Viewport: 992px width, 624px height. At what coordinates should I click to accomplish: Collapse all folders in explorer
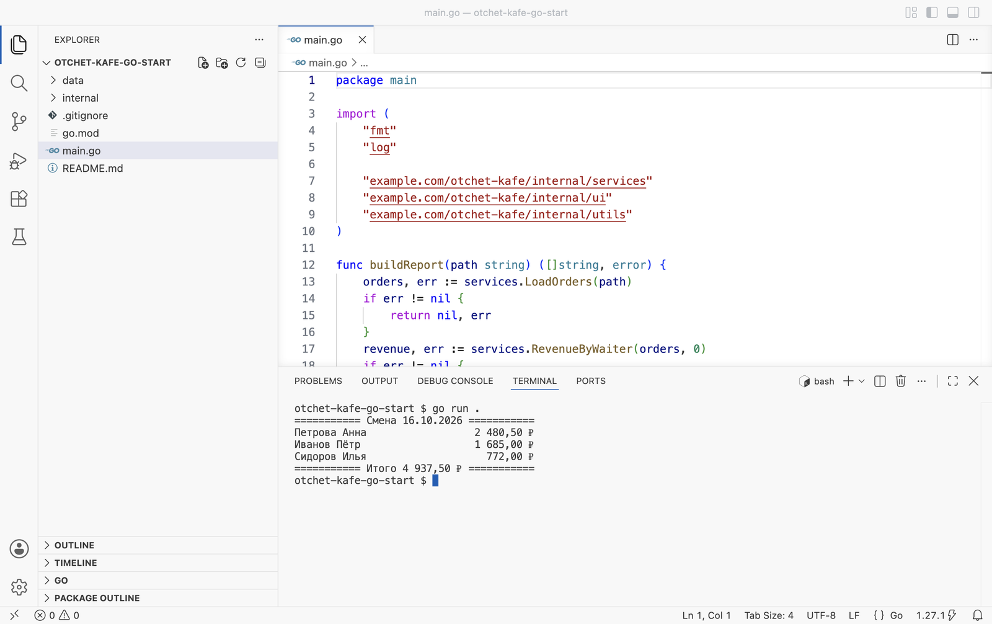pos(260,63)
